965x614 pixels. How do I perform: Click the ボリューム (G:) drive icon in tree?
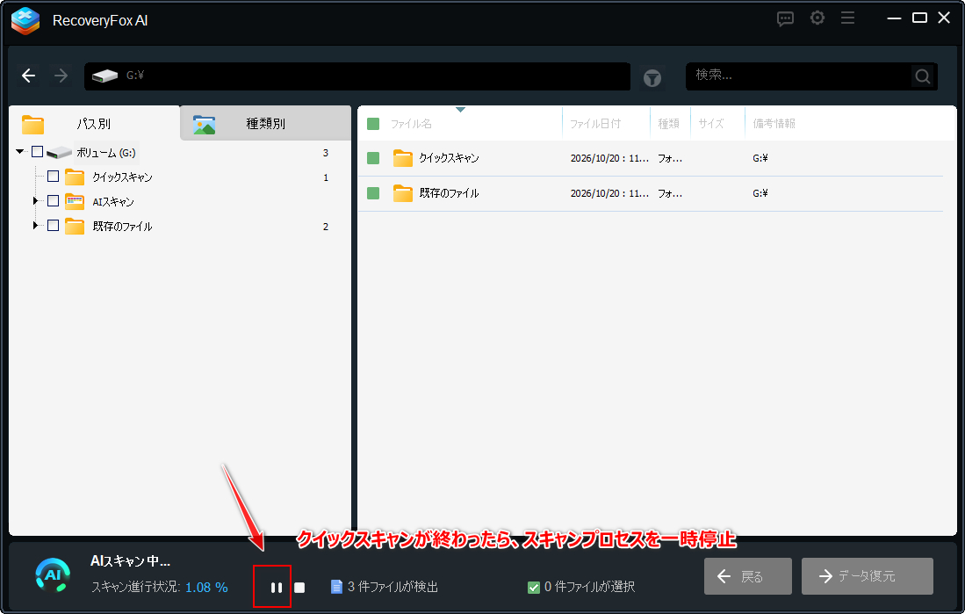point(59,152)
